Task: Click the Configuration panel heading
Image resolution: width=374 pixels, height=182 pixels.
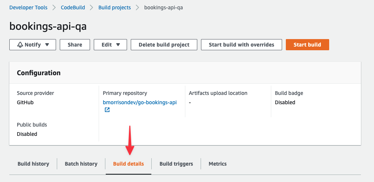Action: click(x=38, y=73)
